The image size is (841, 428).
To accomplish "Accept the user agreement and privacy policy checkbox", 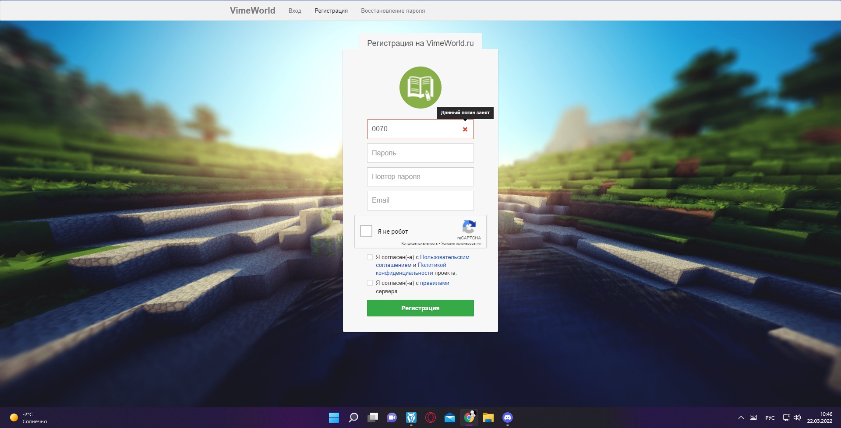I will (370, 257).
